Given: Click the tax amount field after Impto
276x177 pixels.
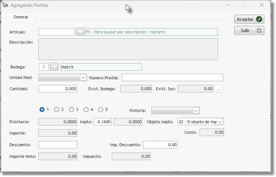Looking at the screenshot, I should 128,122.
